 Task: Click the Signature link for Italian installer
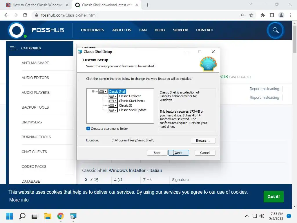(x=180, y=179)
